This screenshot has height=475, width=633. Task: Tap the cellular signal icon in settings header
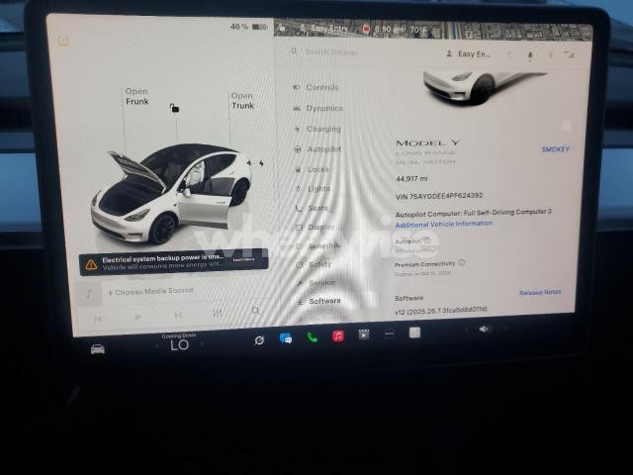tap(570, 54)
